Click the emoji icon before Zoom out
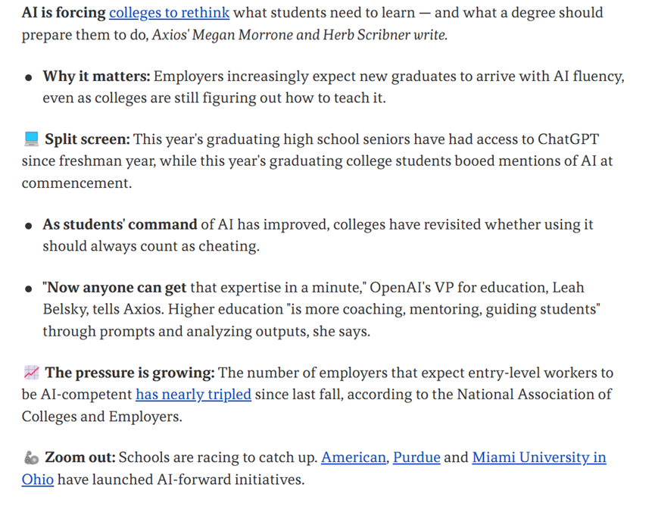 (x=31, y=458)
